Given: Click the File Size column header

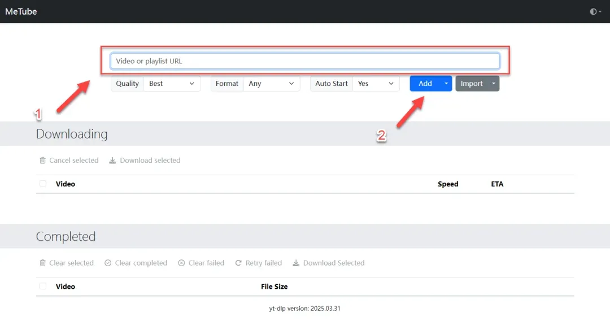Looking at the screenshot, I should 274,287.
